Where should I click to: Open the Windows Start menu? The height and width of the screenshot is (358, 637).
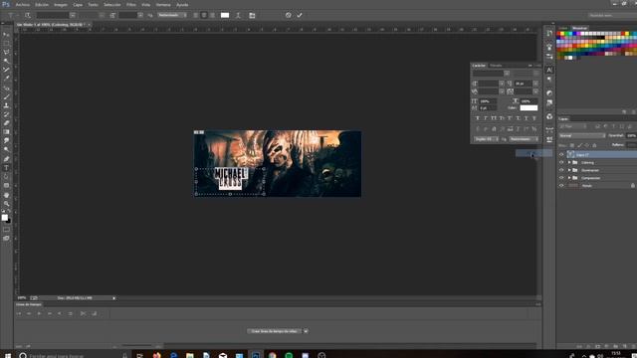pos(7,355)
